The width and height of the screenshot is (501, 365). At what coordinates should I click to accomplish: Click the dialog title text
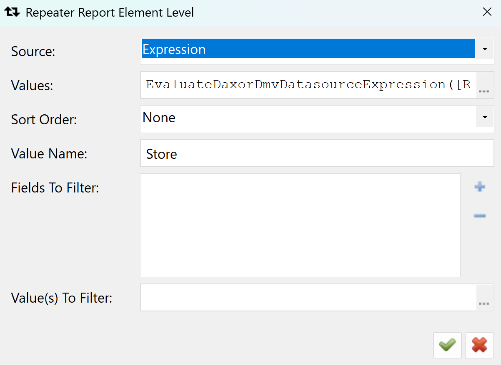(x=110, y=12)
